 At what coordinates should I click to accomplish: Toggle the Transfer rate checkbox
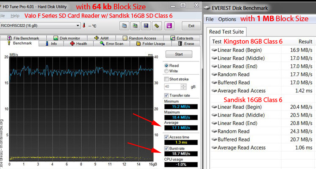(x=166, y=95)
